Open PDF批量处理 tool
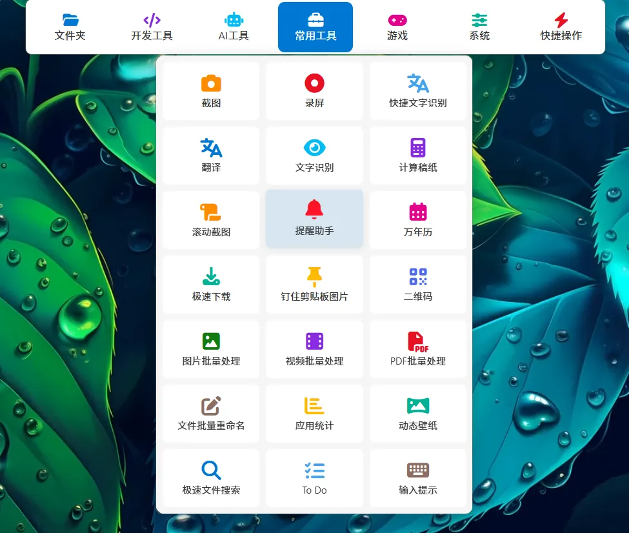Image resolution: width=629 pixels, height=533 pixels. click(418, 349)
